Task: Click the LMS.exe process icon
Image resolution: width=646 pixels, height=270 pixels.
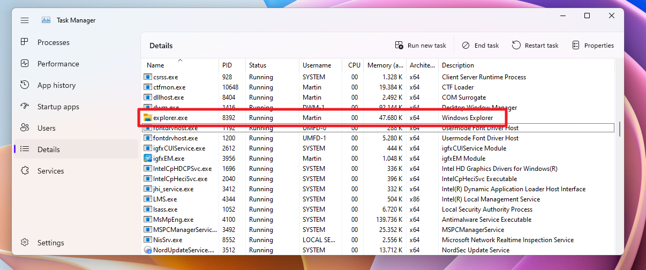Action: click(x=148, y=199)
